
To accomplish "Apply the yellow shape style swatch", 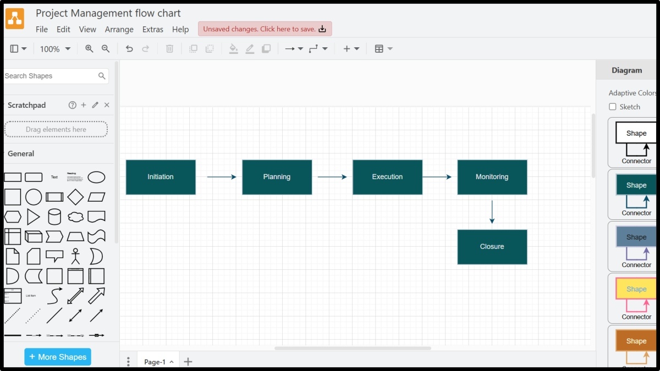I will point(636,289).
